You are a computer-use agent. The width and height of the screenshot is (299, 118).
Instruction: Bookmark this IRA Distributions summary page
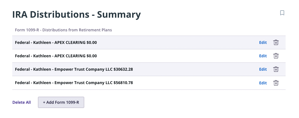click(282, 13)
